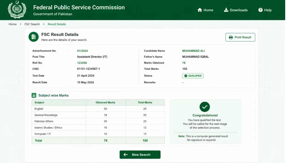The image size is (290, 163).
Task: Click total marks 12 for Islamic Studies
Action: (x=145, y=128)
